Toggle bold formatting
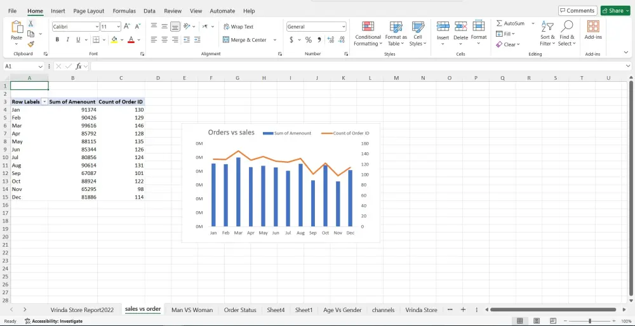Image resolution: width=635 pixels, height=326 pixels. pos(57,39)
